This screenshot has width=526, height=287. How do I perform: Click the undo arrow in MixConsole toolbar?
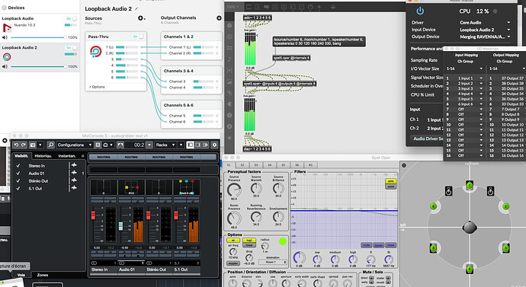(x=16, y=145)
